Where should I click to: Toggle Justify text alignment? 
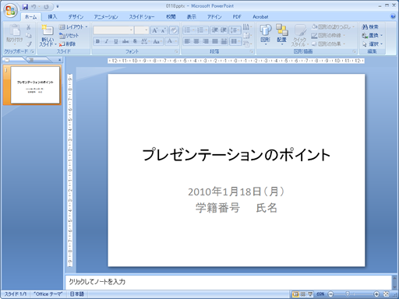215,41
